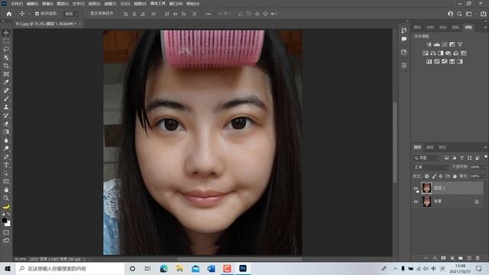Toggle lock transparent pixels
The height and width of the screenshot is (275, 489).
tap(426, 176)
